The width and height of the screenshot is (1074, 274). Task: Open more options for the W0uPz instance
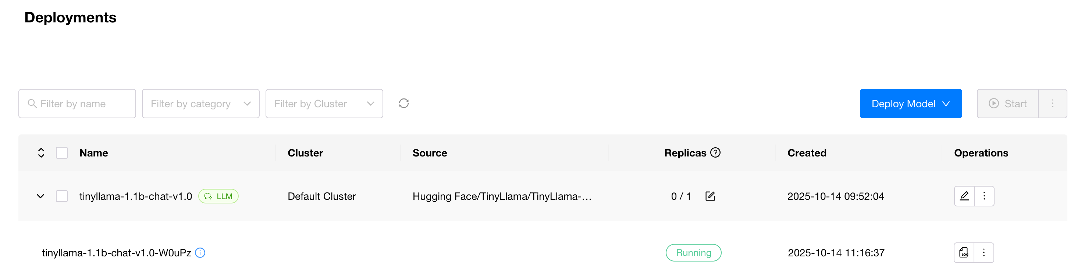tap(984, 253)
